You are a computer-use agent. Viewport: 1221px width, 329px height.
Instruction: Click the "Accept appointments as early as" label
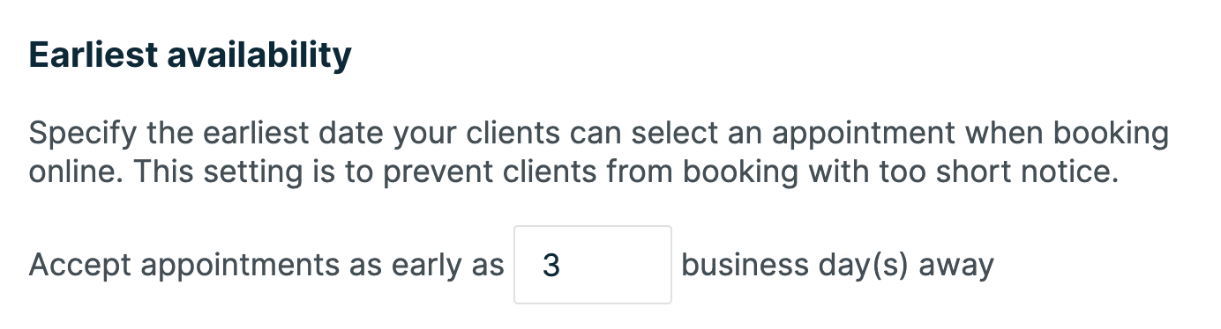266,266
